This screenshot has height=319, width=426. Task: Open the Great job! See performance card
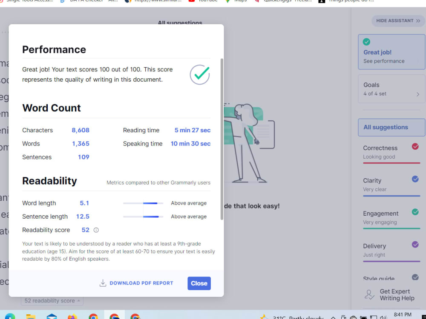(x=391, y=52)
